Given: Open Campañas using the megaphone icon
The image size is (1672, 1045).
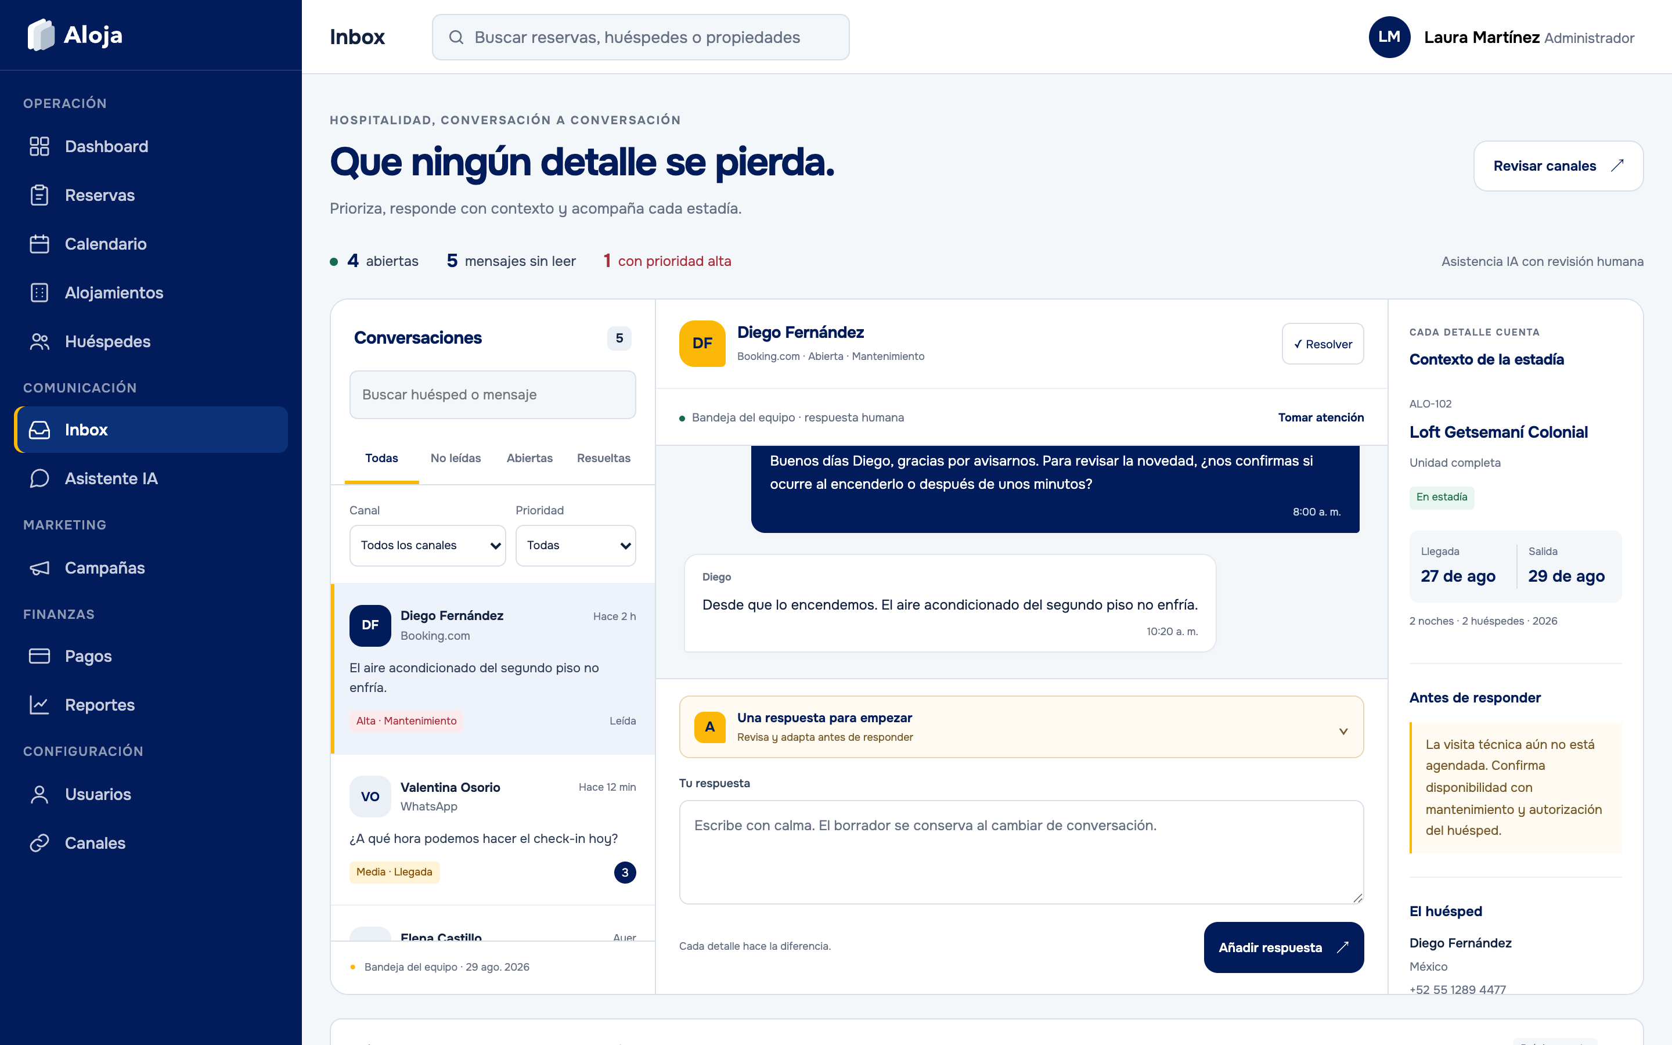Looking at the screenshot, I should point(39,568).
